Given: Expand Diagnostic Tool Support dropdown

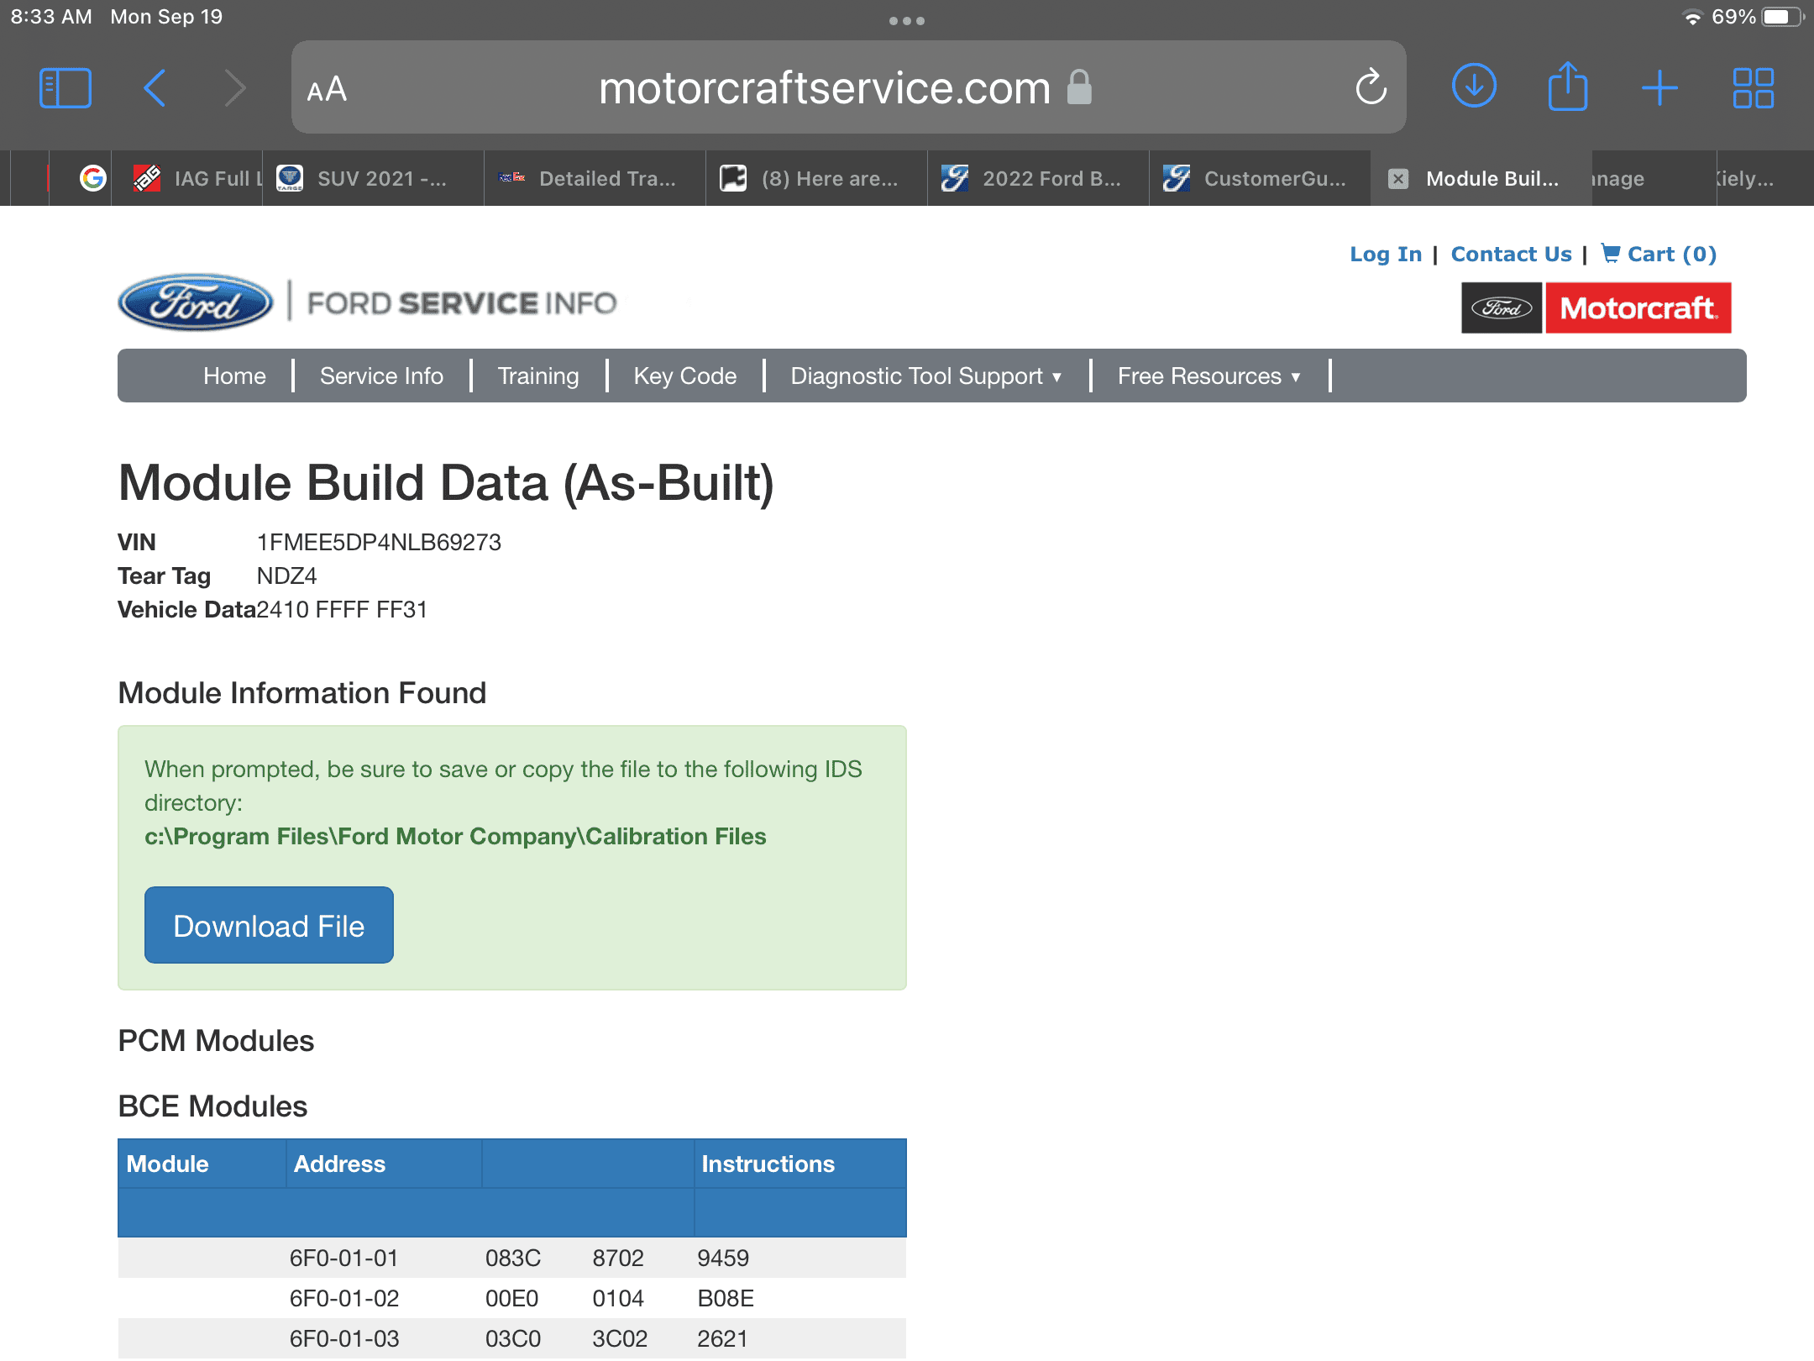Looking at the screenshot, I should [x=926, y=376].
